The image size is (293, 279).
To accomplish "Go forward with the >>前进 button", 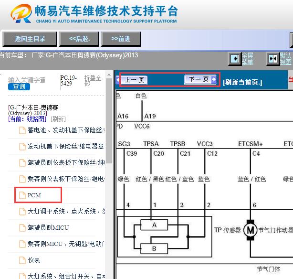I will coord(121,39).
